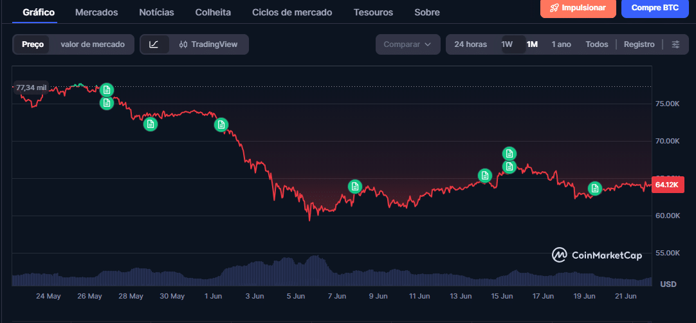Click the 64.12K current price label
Image resolution: width=696 pixels, height=323 pixels.
pyautogui.click(x=667, y=185)
